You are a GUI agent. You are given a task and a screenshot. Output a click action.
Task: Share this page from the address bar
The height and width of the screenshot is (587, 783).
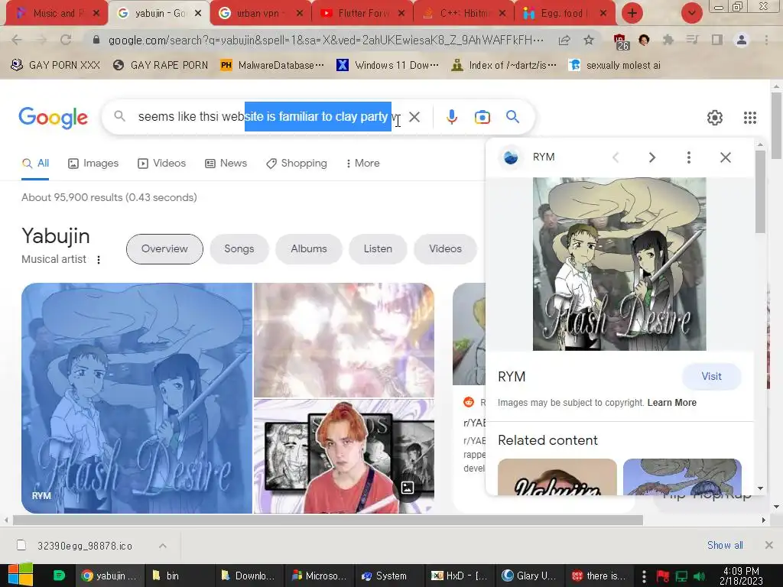(564, 40)
